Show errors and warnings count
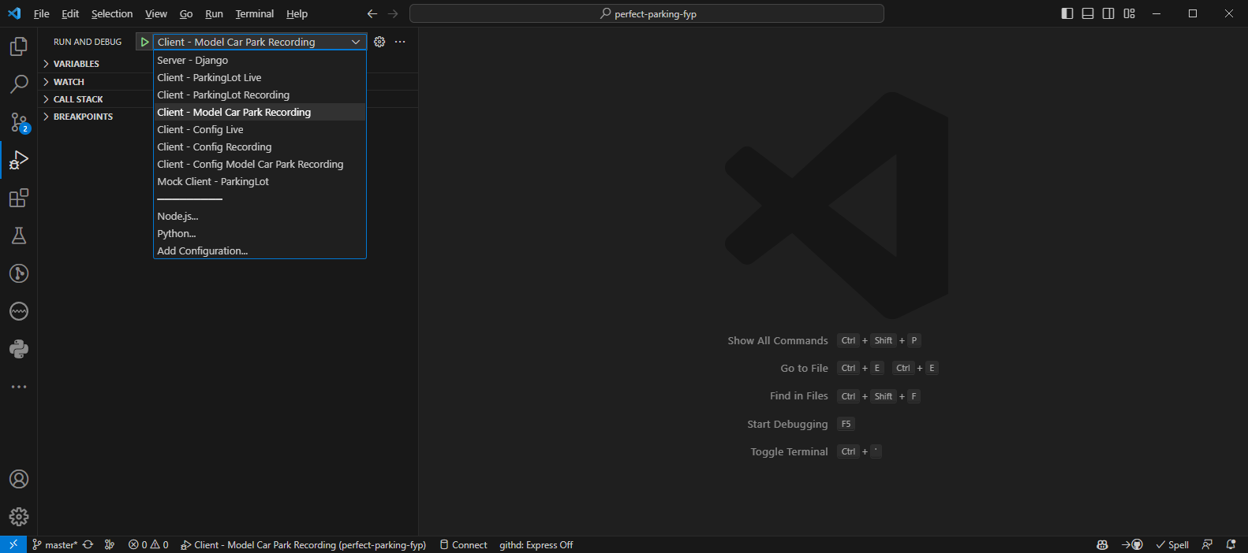 [148, 544]
